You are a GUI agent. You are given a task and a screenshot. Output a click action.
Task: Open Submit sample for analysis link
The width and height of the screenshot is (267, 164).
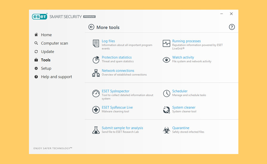click(122, 128)
